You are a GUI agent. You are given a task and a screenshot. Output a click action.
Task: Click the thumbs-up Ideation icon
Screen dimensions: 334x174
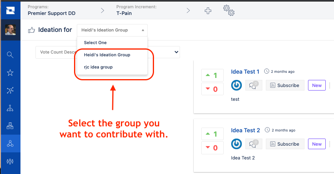tap(32, 30)
